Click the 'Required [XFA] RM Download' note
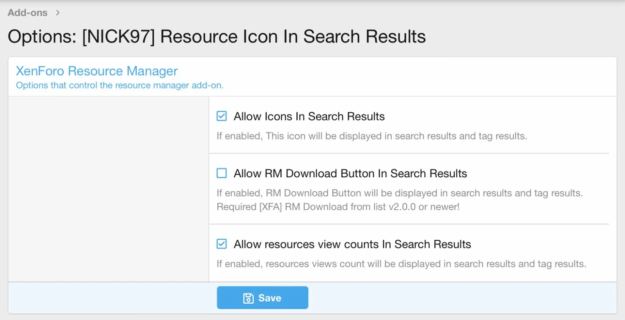Image resolution: width=625 pixels, height=320 pixels. [338, 207]
